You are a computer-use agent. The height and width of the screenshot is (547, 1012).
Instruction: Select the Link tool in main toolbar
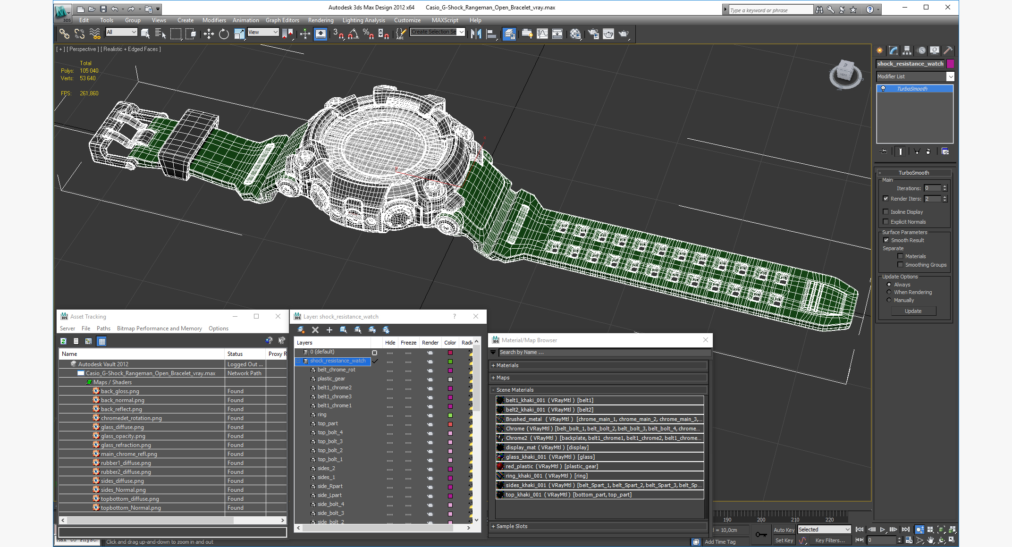tap(64, 34)
